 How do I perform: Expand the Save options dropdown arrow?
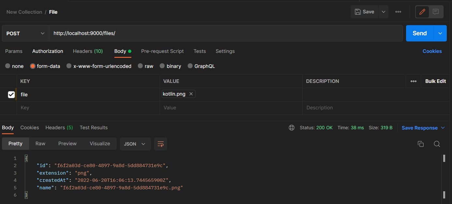pyautogui.click(x=383, y=12)
